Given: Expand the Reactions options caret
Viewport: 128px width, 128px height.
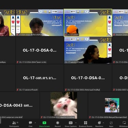Looking at the screenshot, I should tap(103, 123).
